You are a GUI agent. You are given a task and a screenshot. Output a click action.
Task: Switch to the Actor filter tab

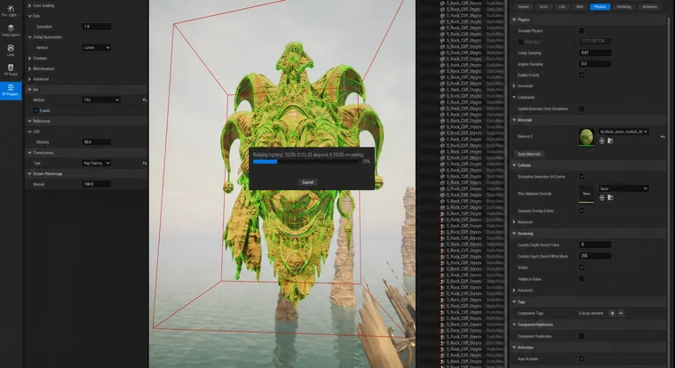click(x=544, y=6)
